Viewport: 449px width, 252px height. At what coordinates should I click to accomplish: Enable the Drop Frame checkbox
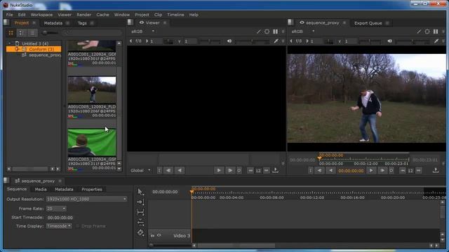pos(78,226)
